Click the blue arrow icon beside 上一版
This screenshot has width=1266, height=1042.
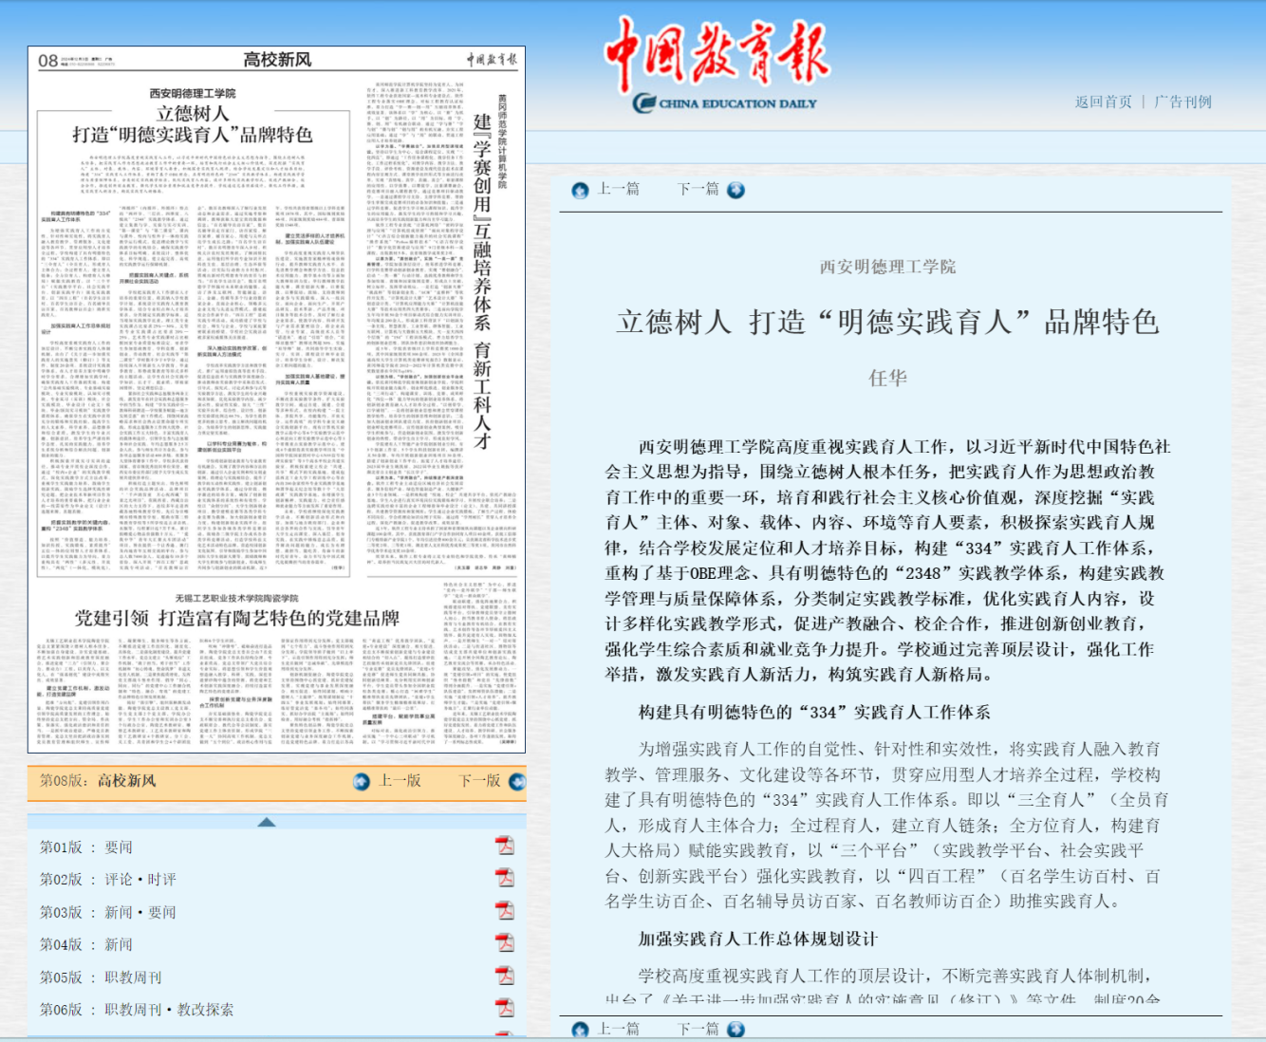[360, 781]
